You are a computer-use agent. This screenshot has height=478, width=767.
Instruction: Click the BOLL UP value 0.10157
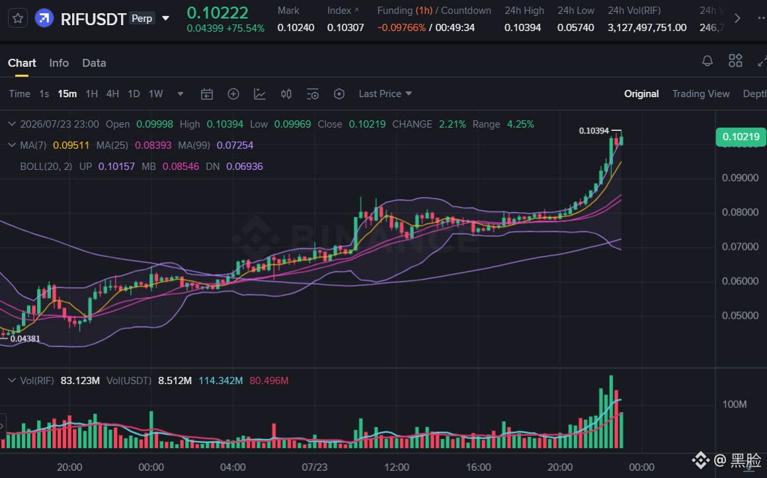116,167
